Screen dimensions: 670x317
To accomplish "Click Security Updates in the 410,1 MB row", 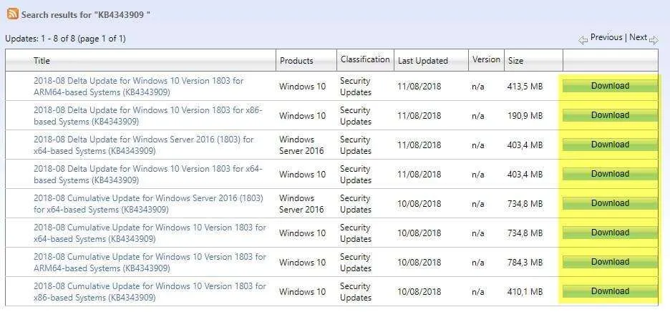I will click(356, 292).
